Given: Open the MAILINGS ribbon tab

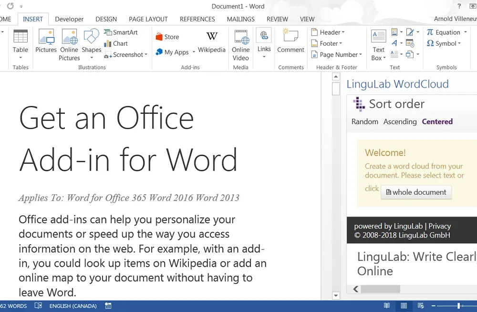Looking at the screenshot, I should tap(240, 19).
